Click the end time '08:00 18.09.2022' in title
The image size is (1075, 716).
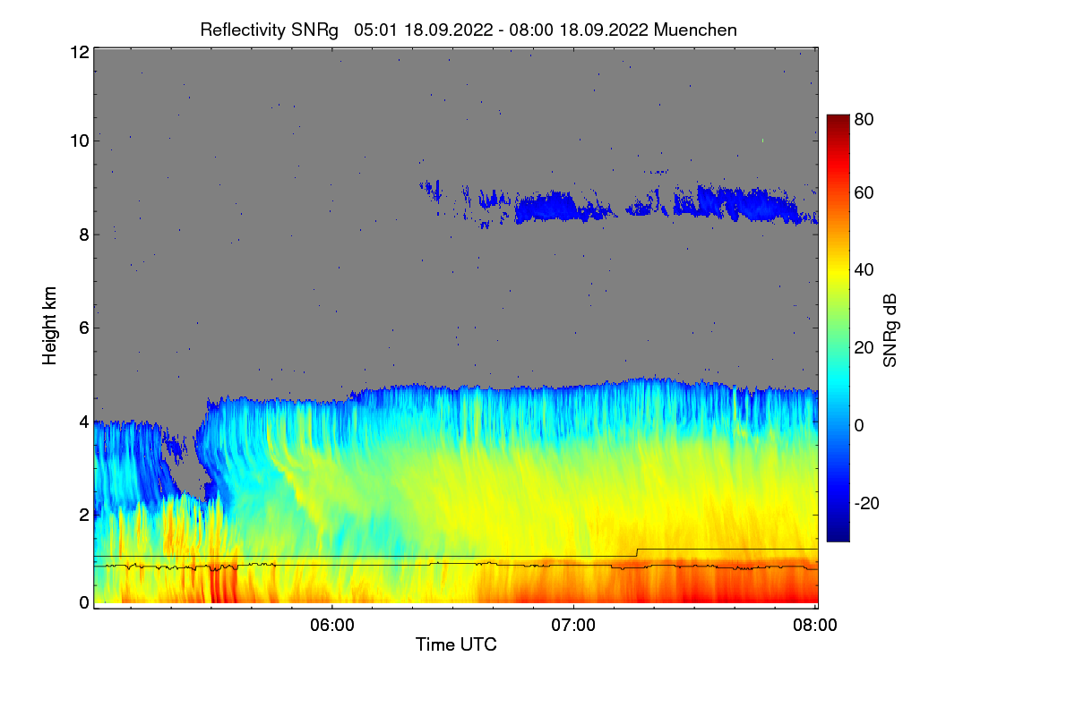[x=580, y=30]
